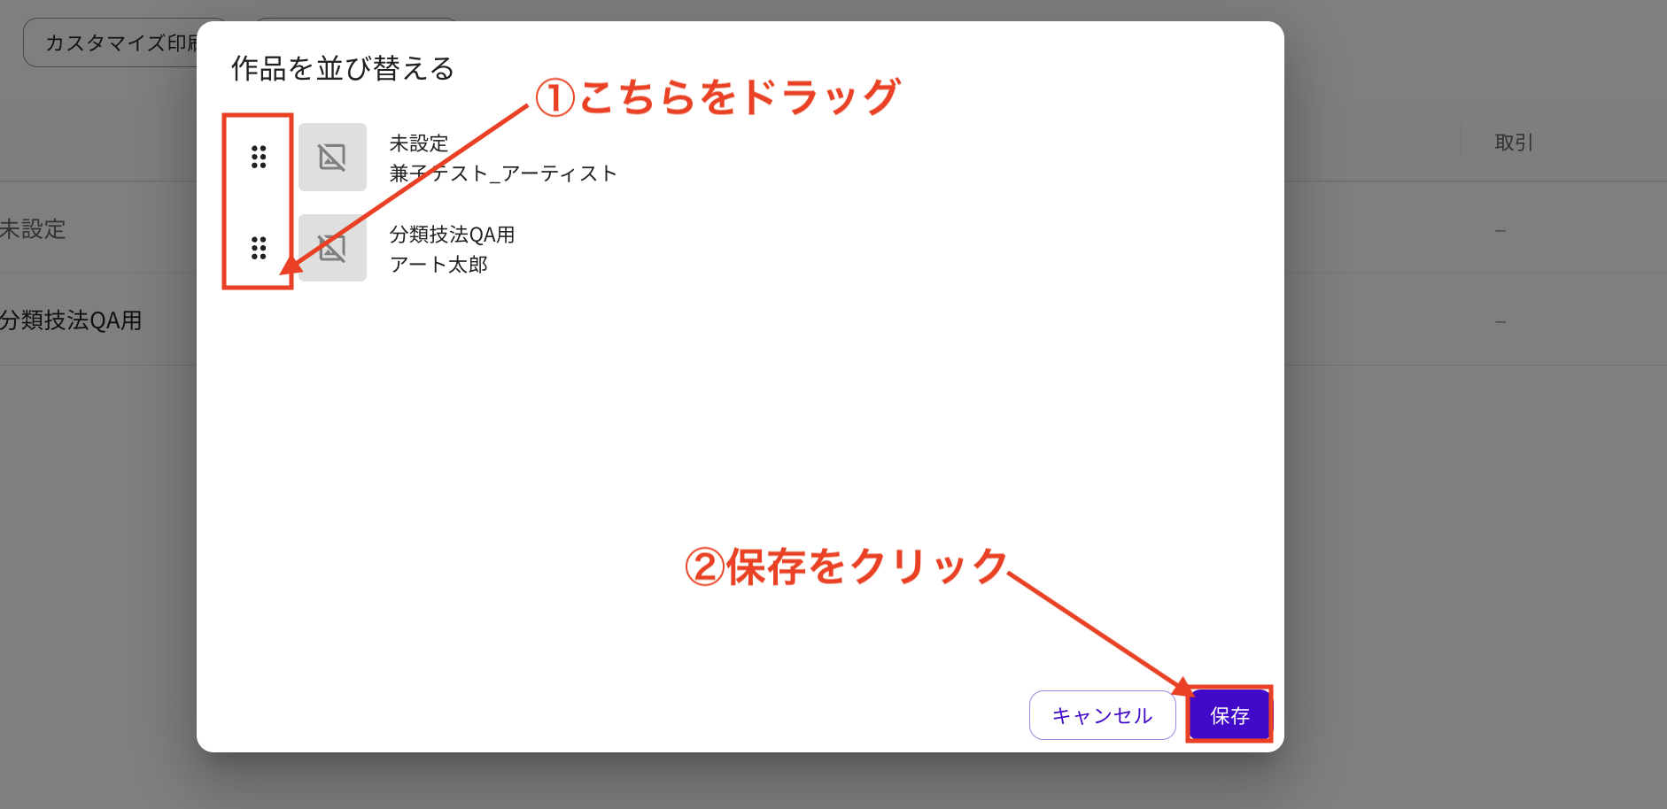1667x809 pixels.
Task: Select the first artwork's thumbnail placeholder icon
Action: click(332, 157)
